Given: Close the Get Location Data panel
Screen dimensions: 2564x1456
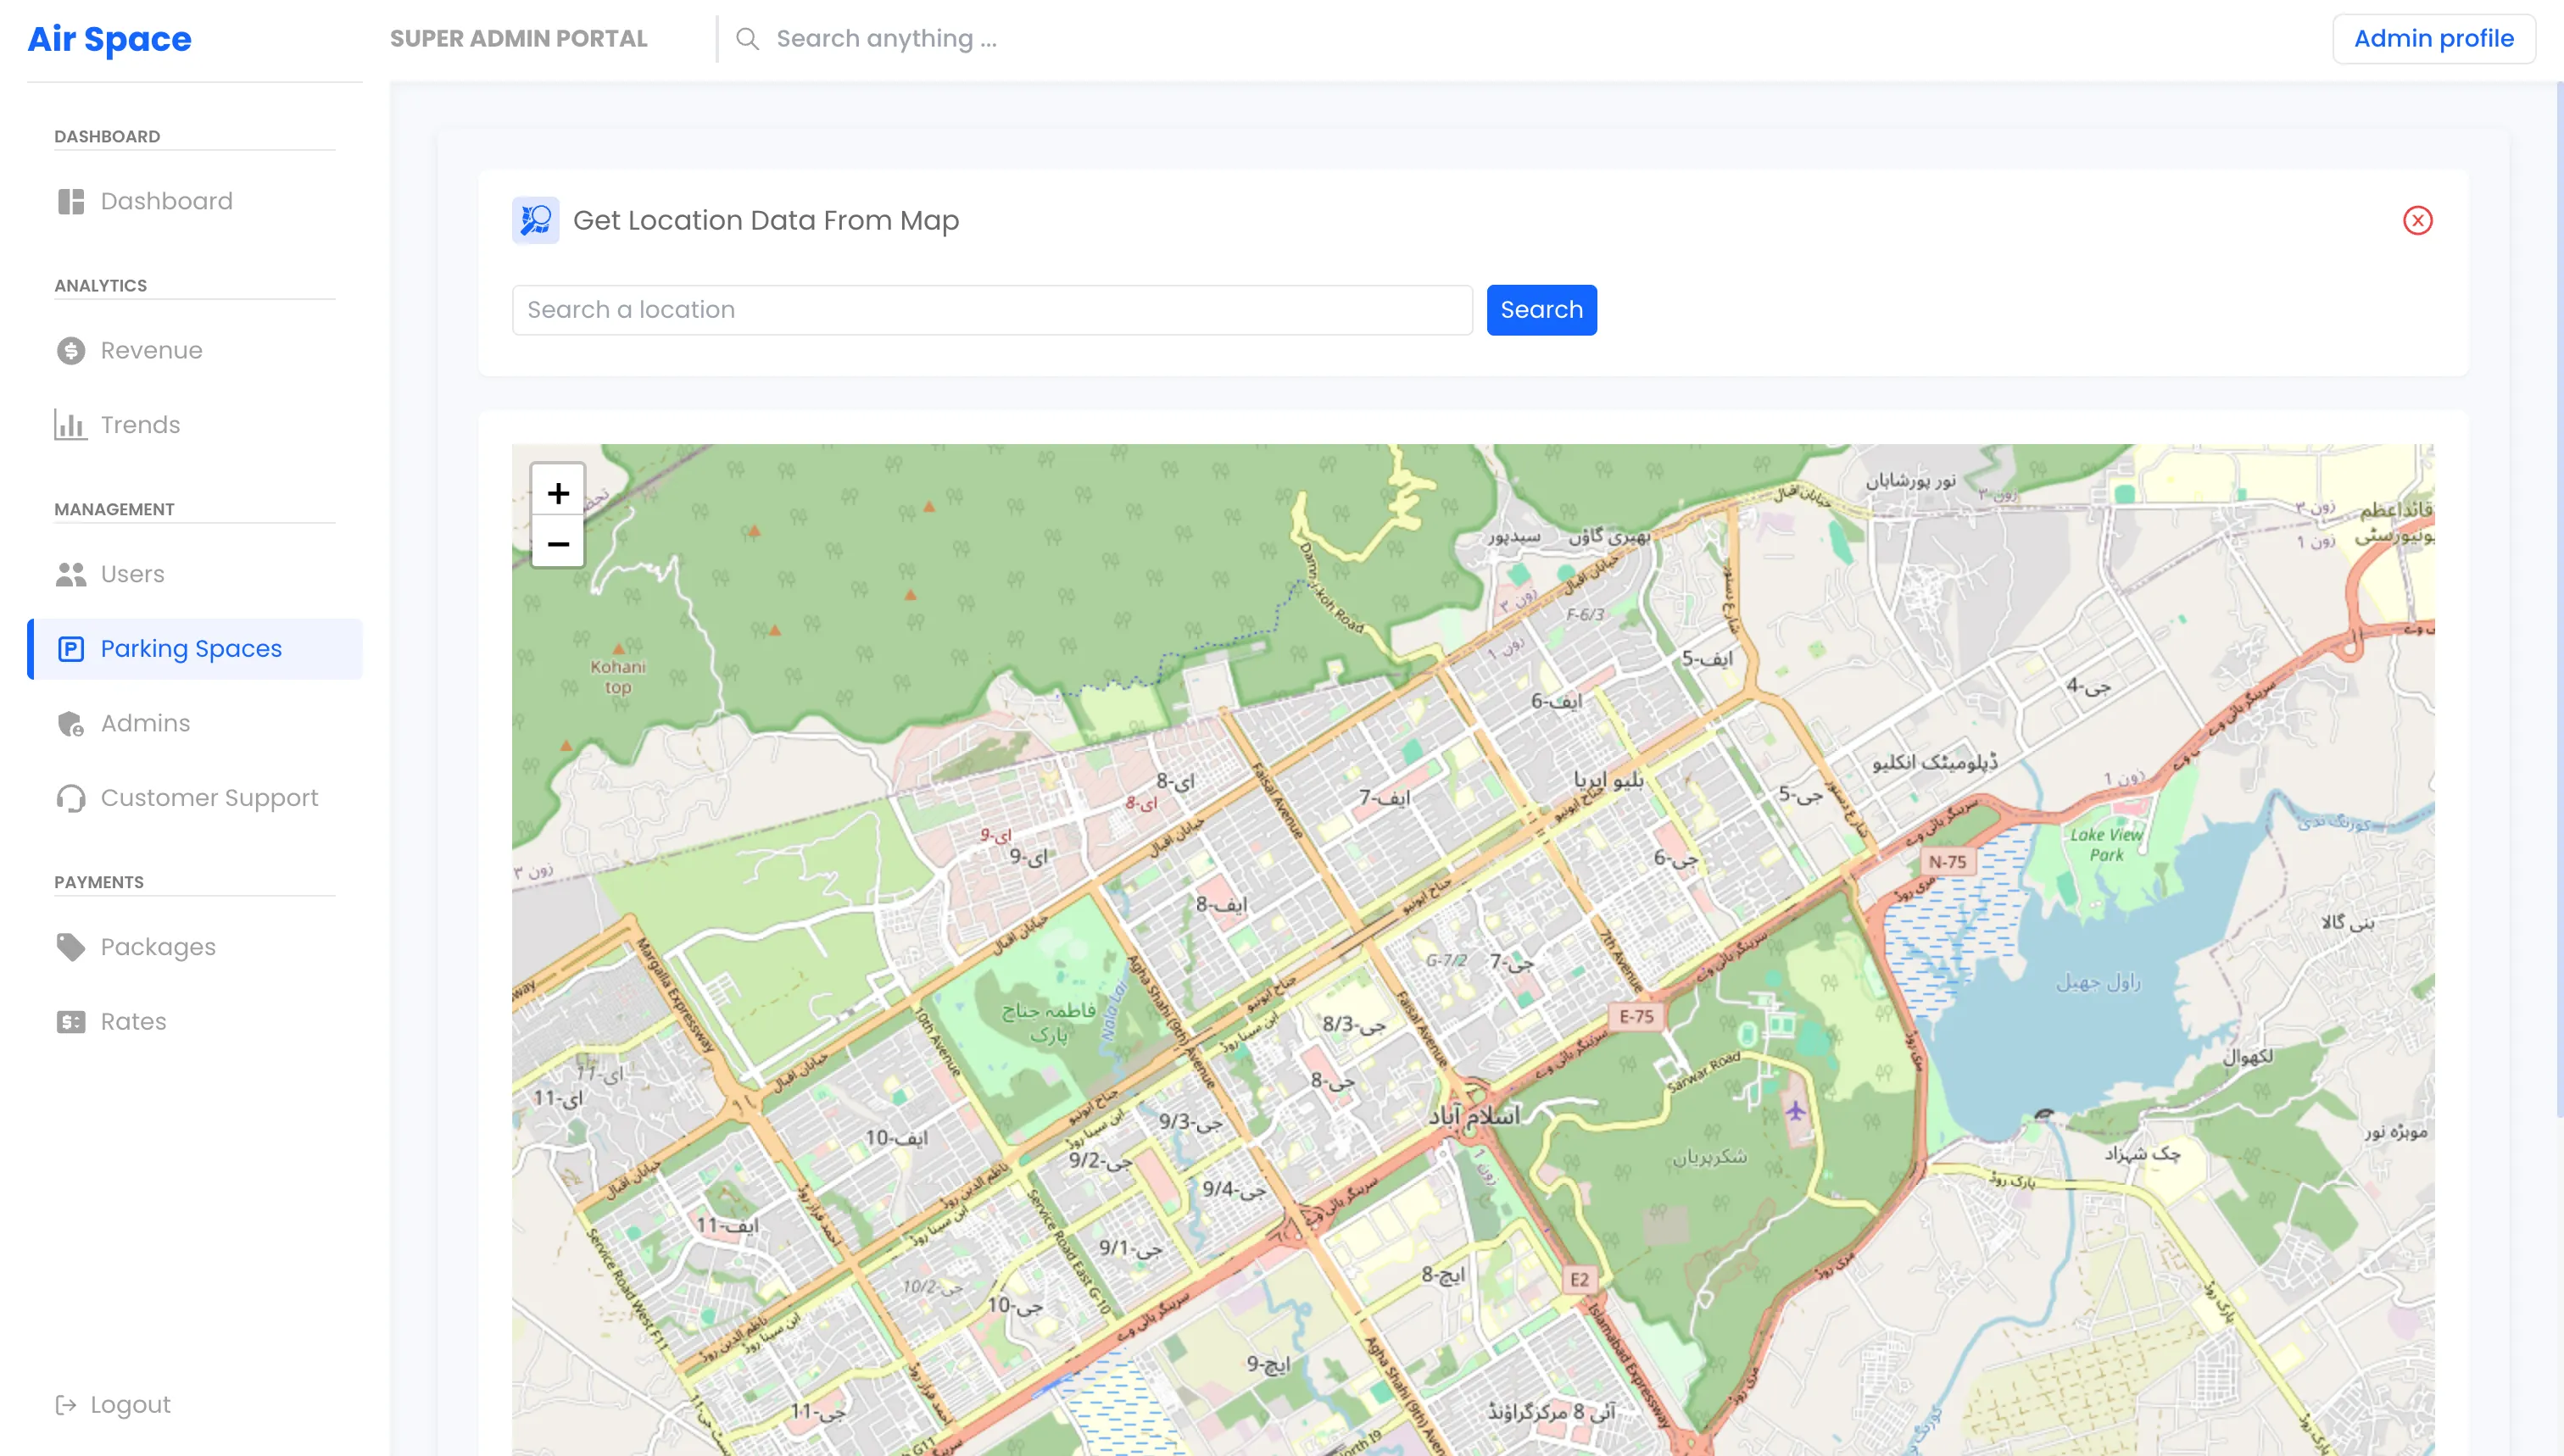Looking at the screenshot, I should tap(2417, 220).
